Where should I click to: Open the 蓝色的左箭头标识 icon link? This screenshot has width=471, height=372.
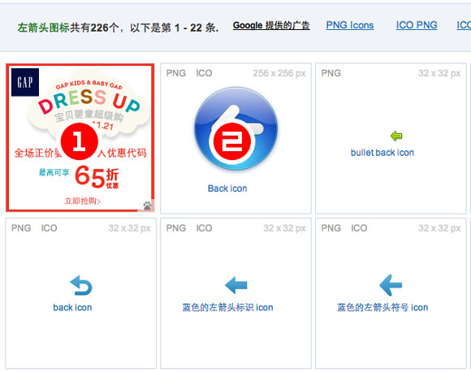coord(227,307)
